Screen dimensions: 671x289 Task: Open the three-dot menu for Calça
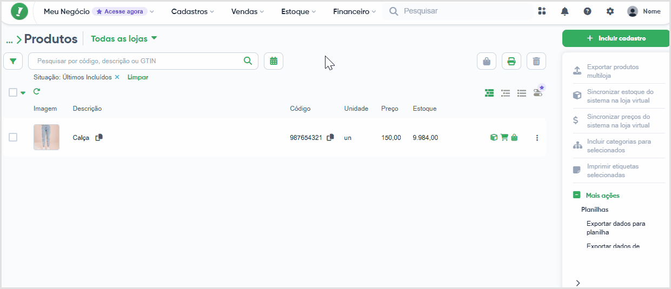(x=537, y=138)
